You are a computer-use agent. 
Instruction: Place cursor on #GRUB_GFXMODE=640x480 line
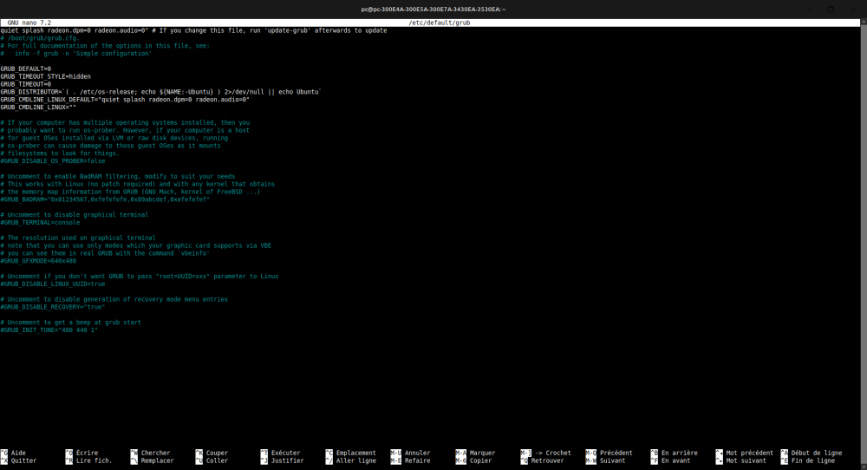pos(45,260)
